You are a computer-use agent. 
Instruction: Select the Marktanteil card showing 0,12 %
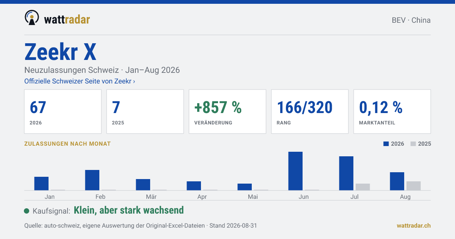[x=392, y=112]
